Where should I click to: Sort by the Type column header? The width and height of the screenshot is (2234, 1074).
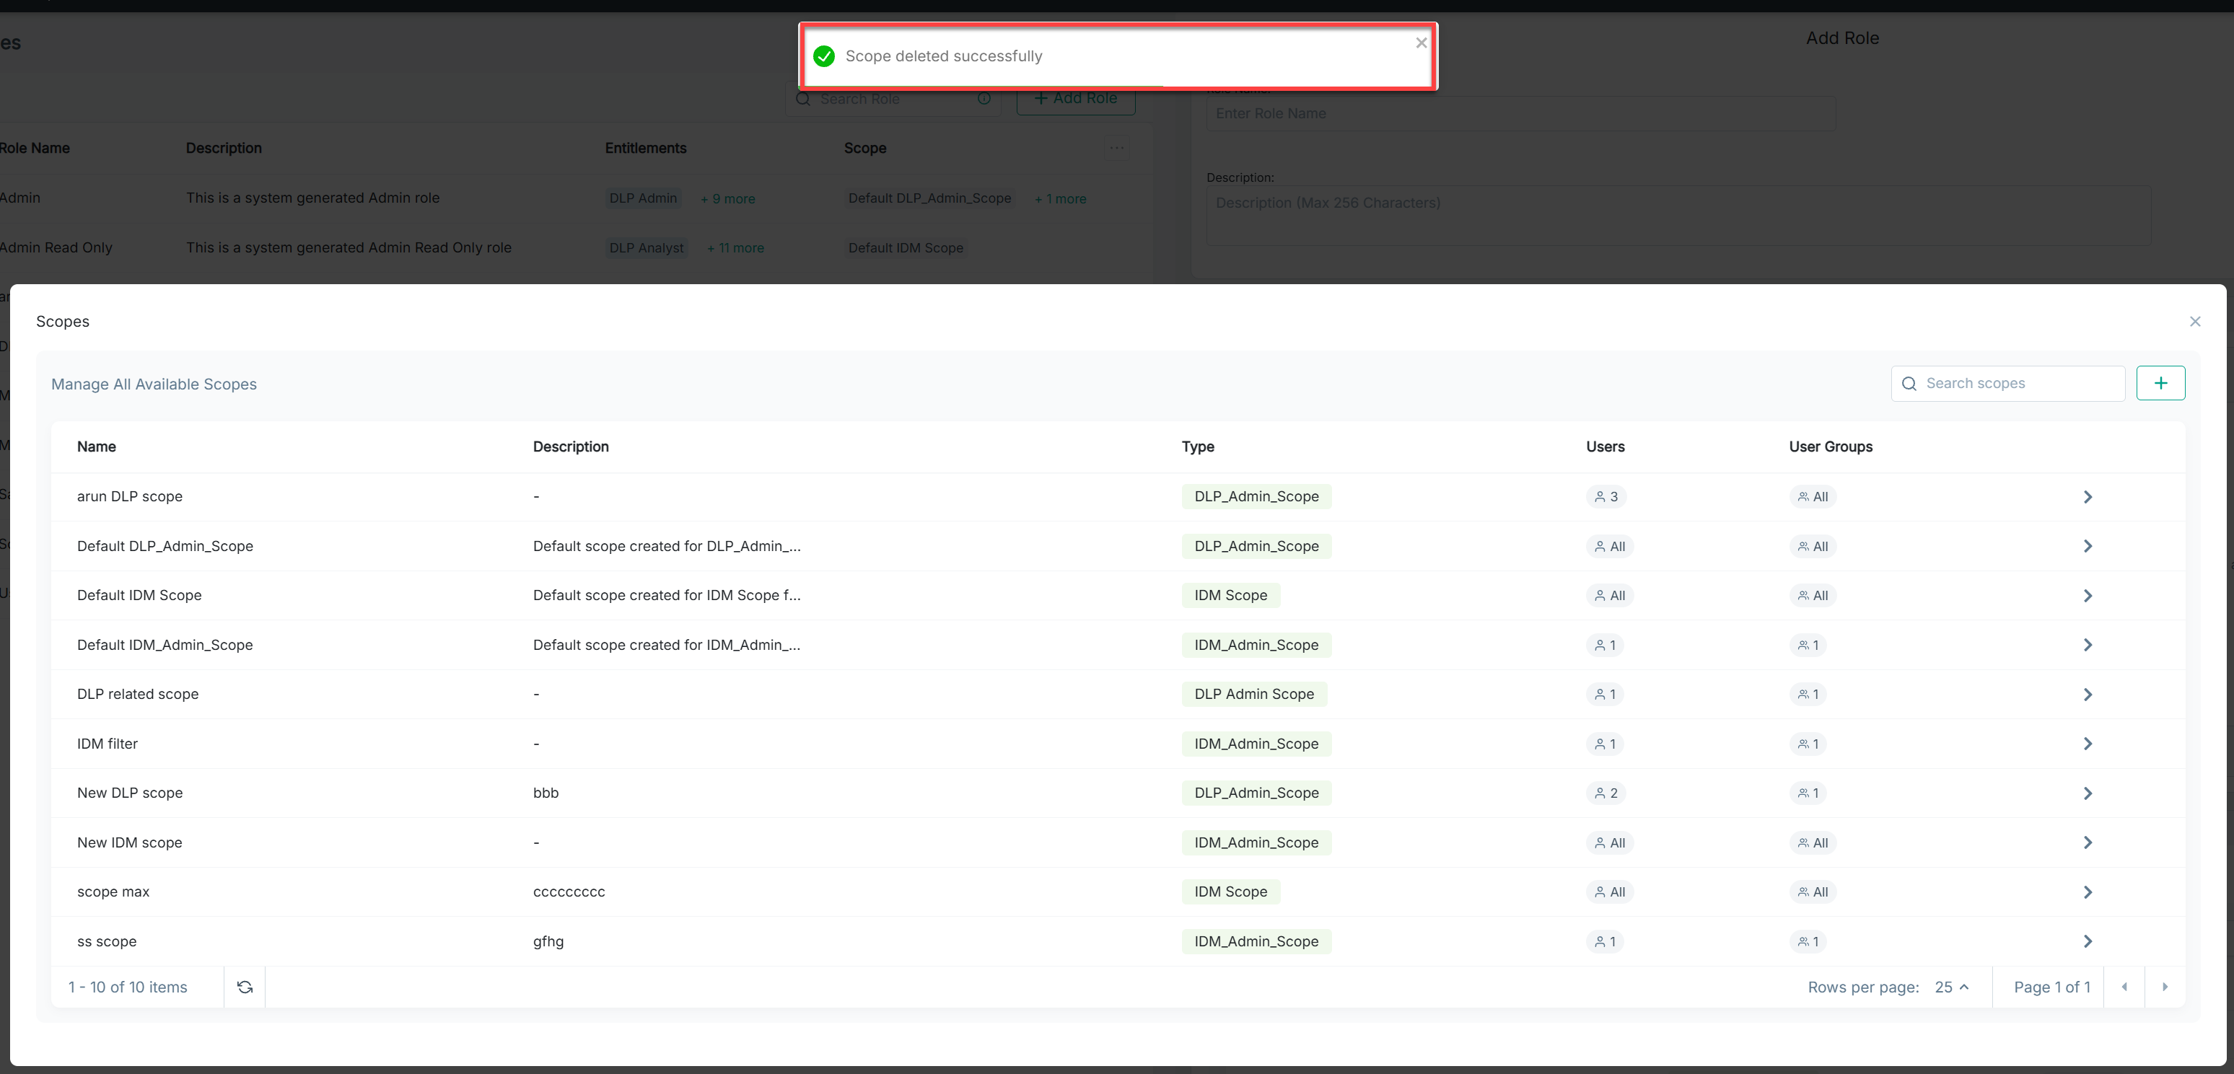coord(1197,446)
